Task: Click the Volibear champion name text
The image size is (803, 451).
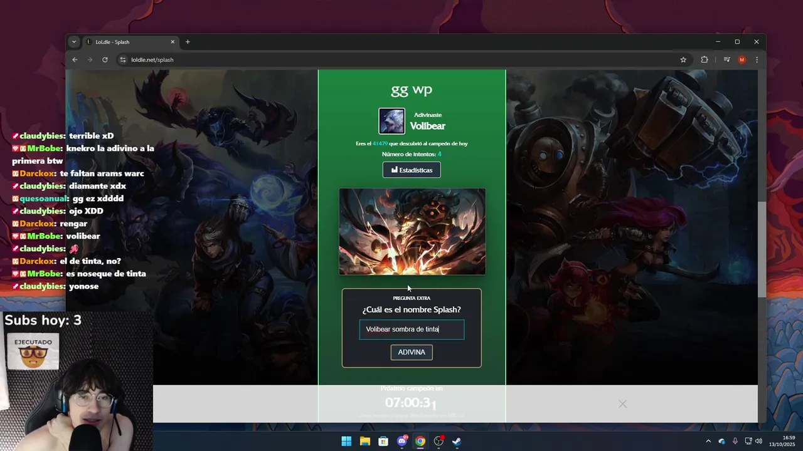Action: [428, 126]
